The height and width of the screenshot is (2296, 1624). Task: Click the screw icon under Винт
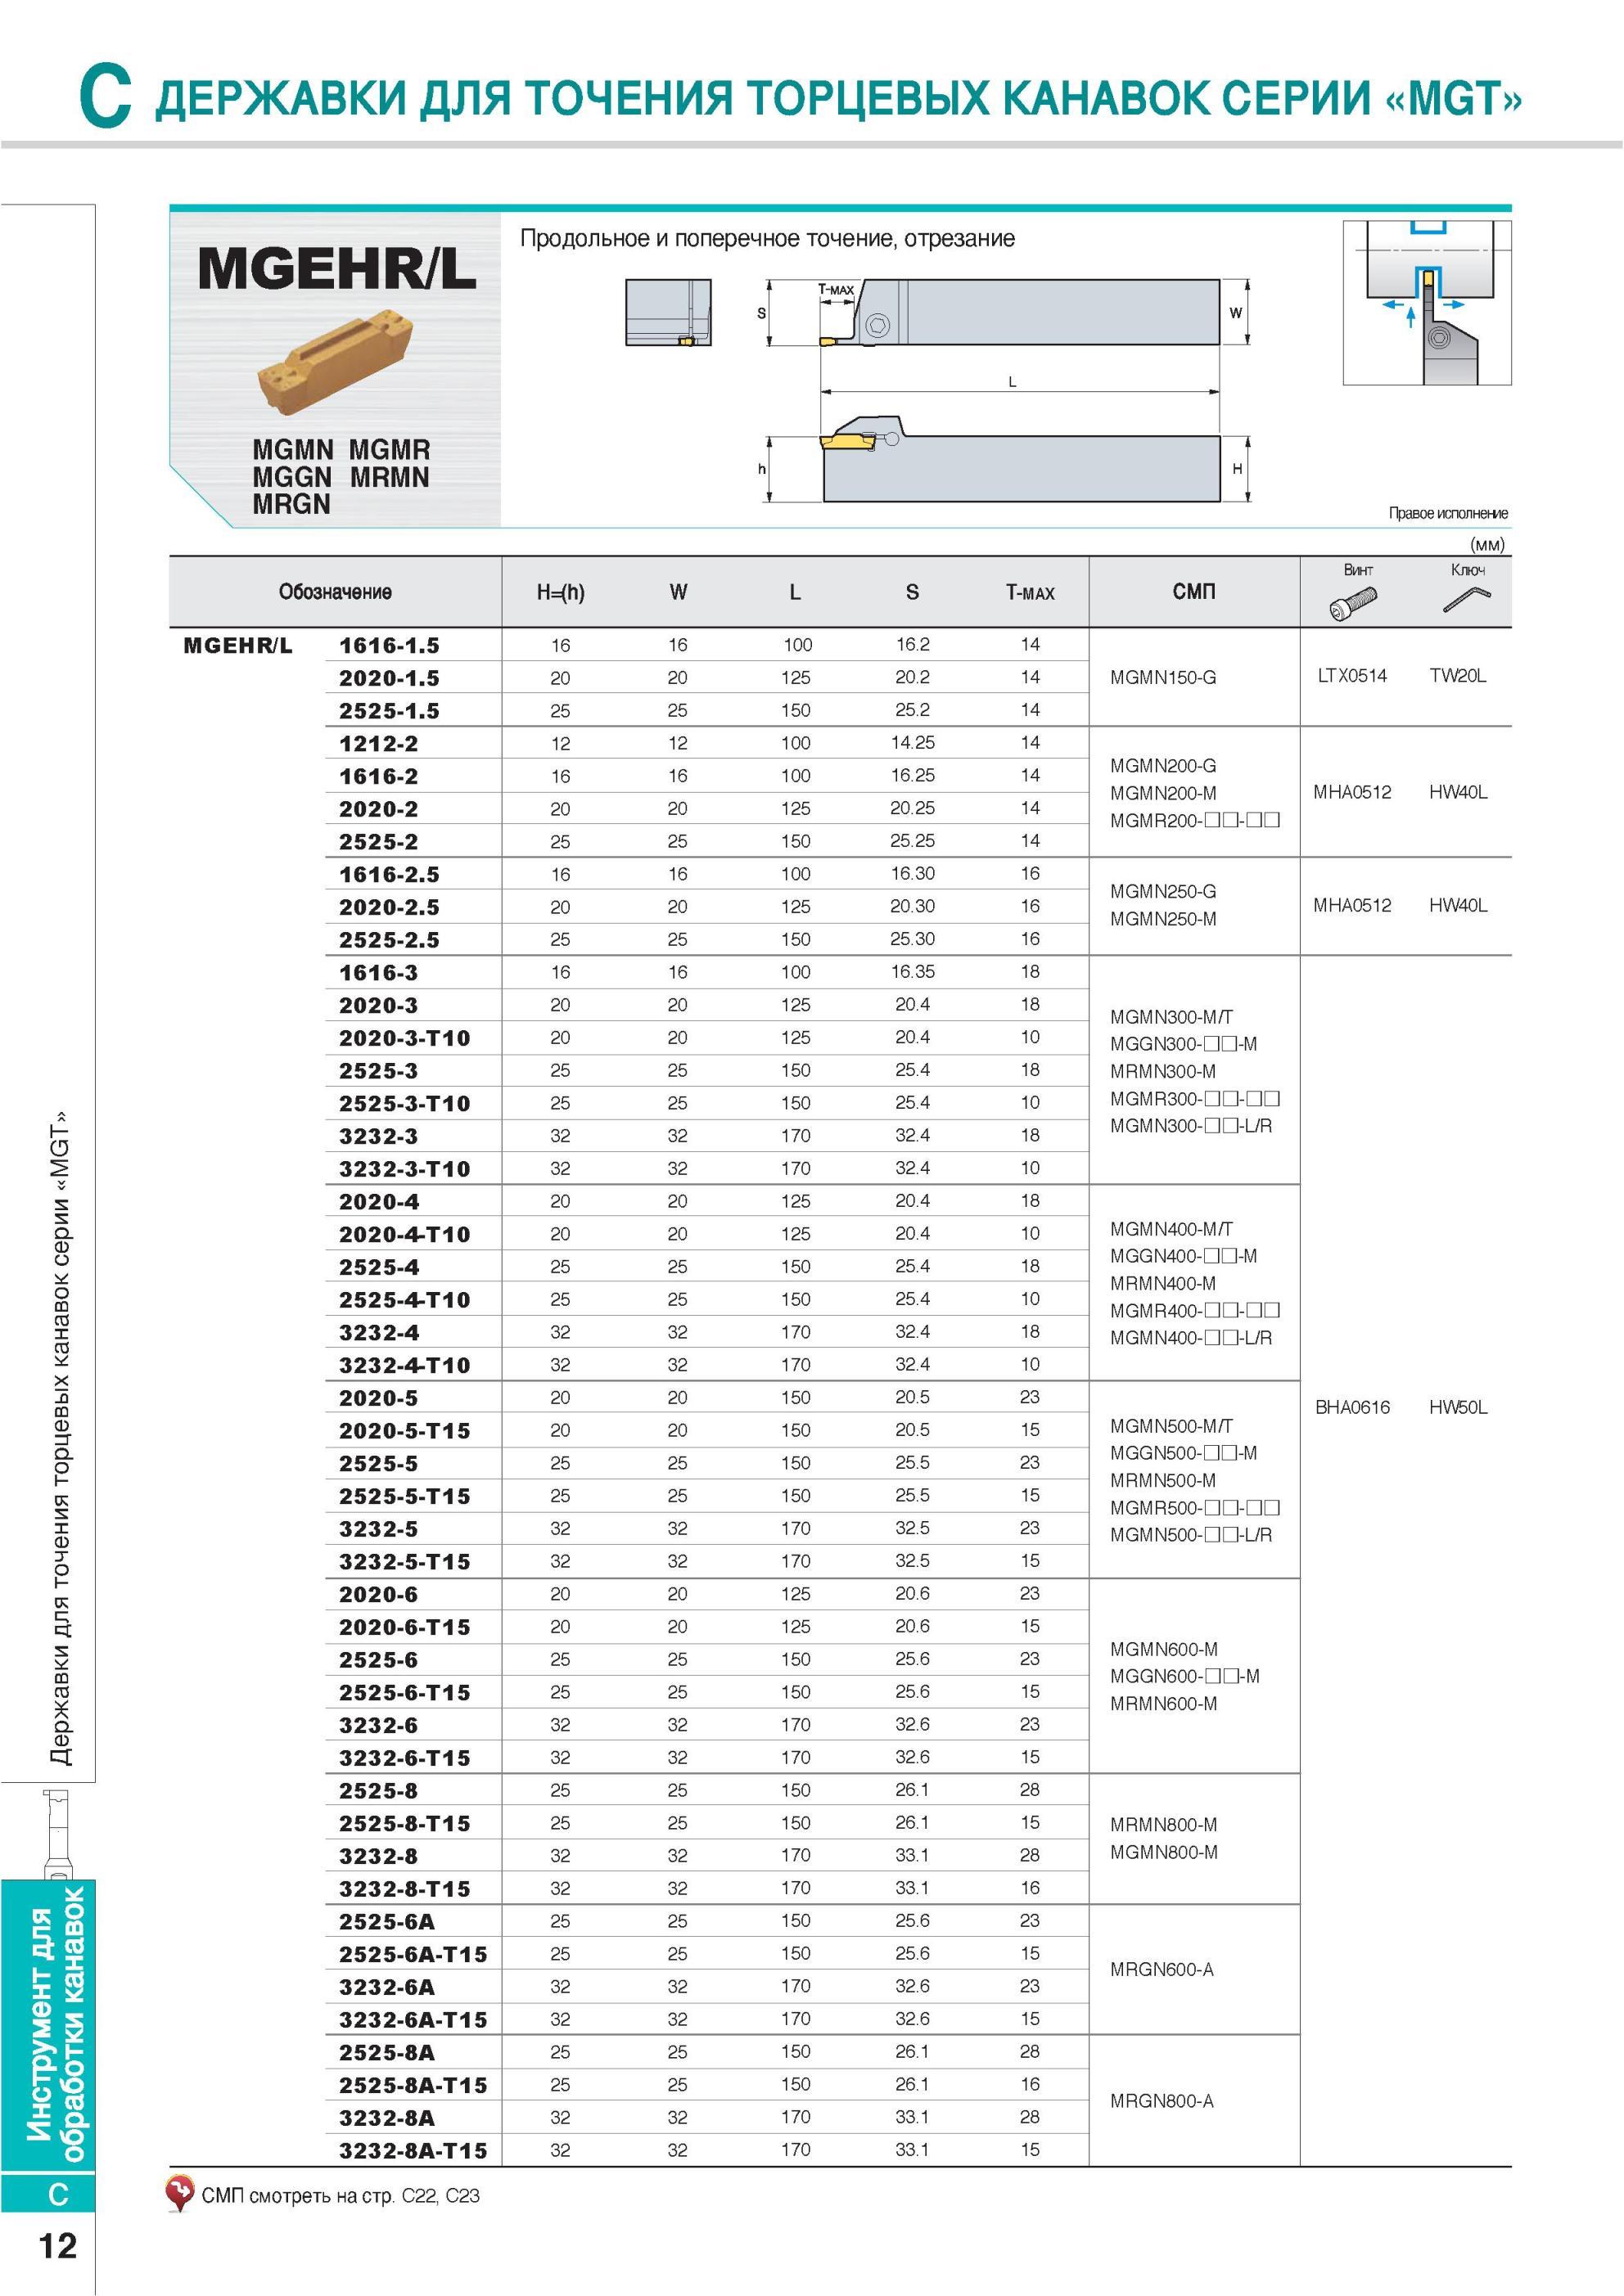1354,602
